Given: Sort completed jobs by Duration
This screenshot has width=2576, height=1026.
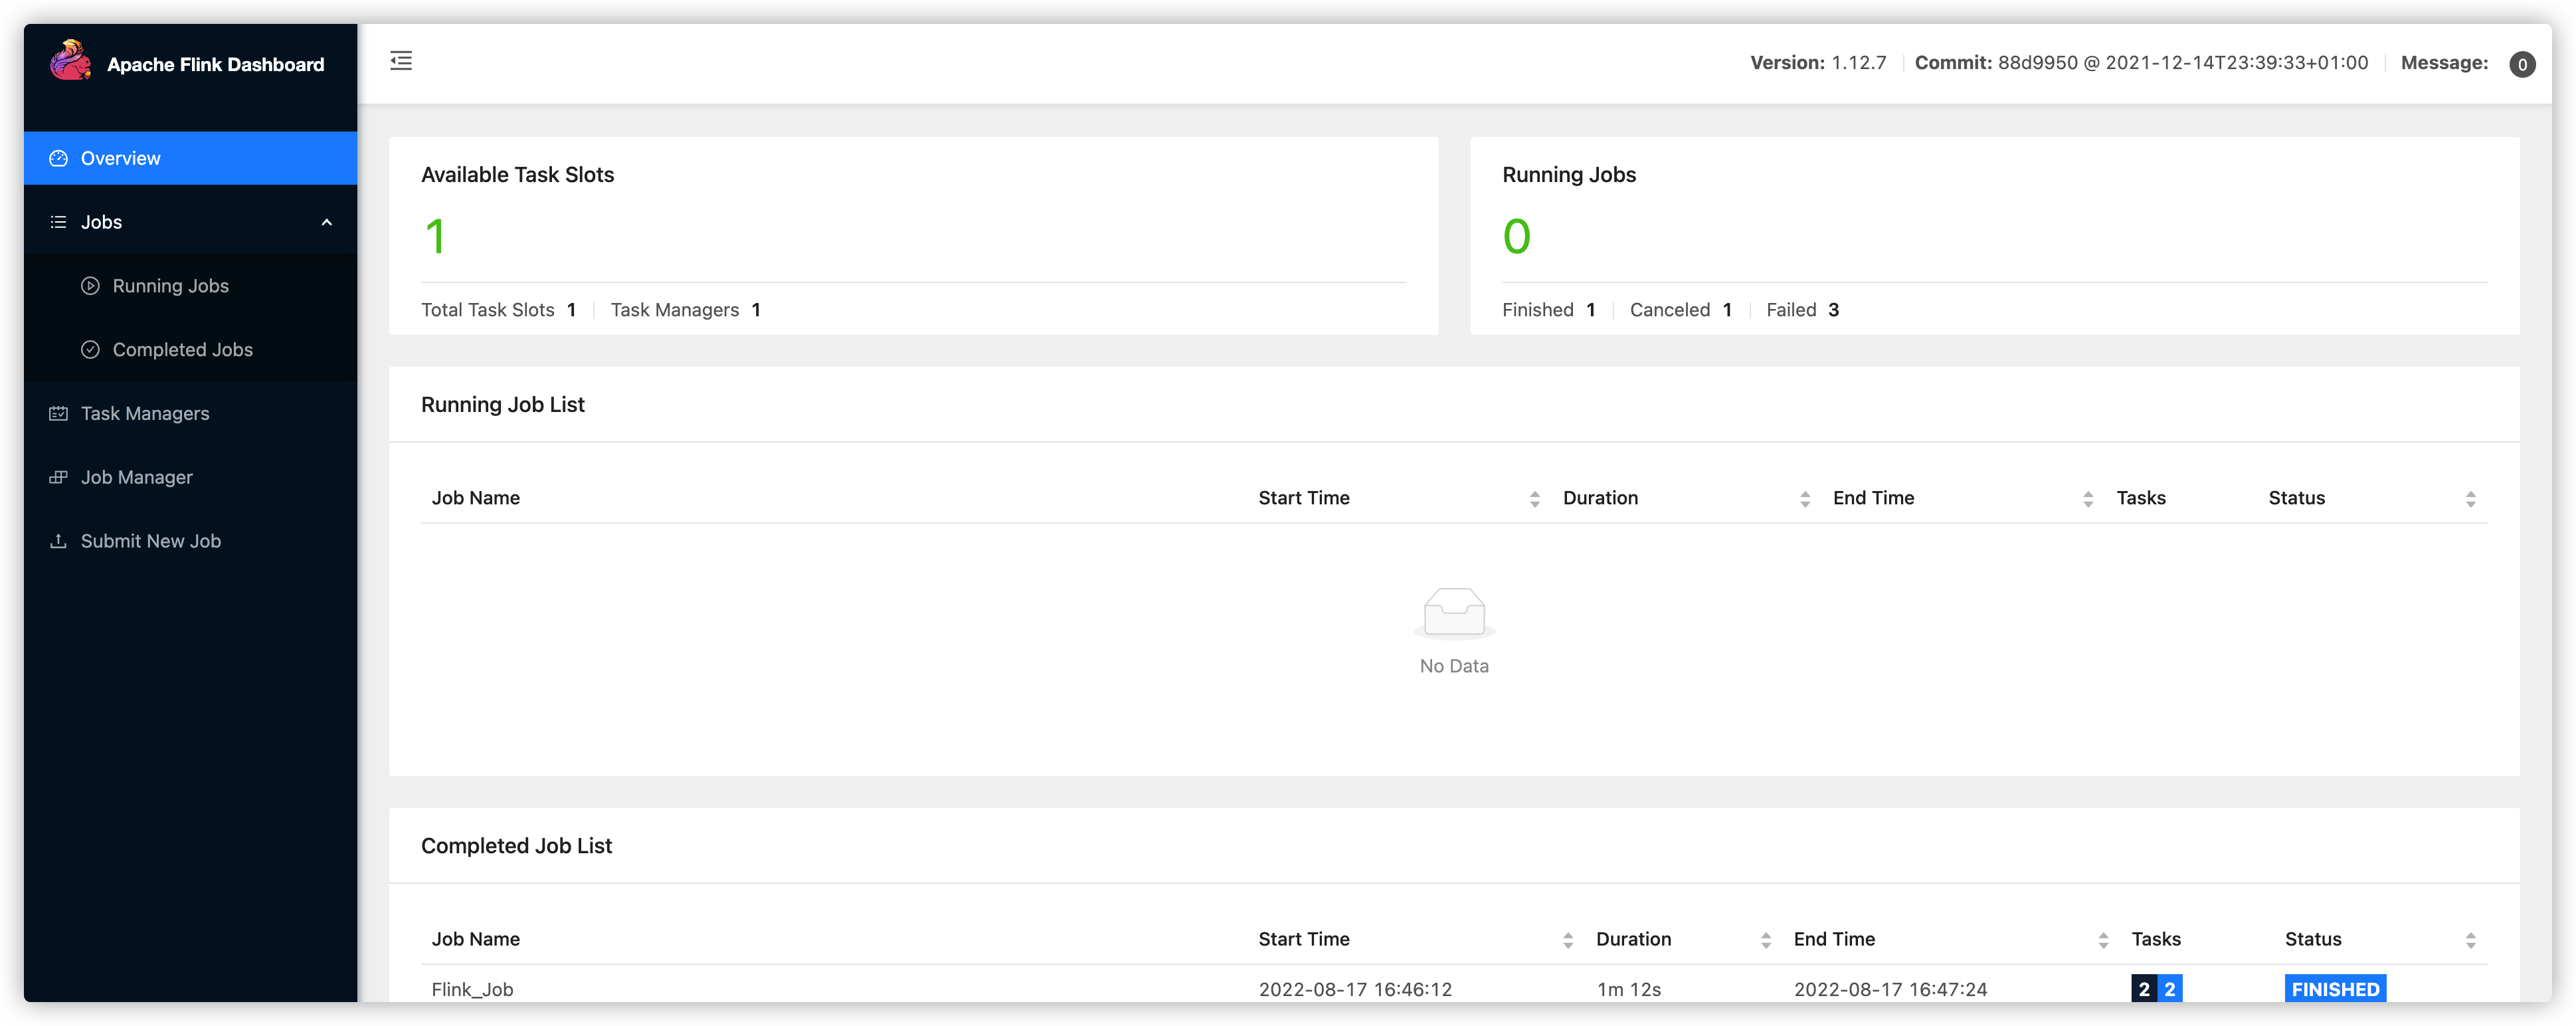Looking at the screenshot, I should pos(1765,940).
